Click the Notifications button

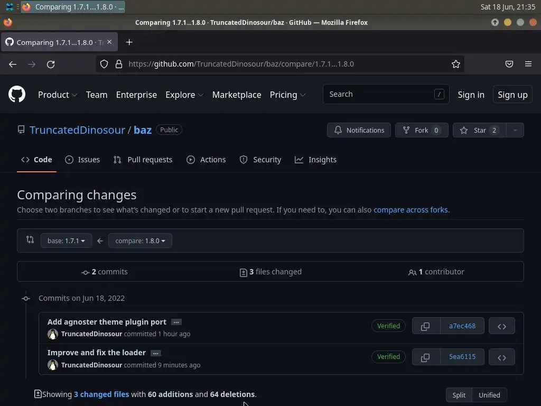pos(359,130)
